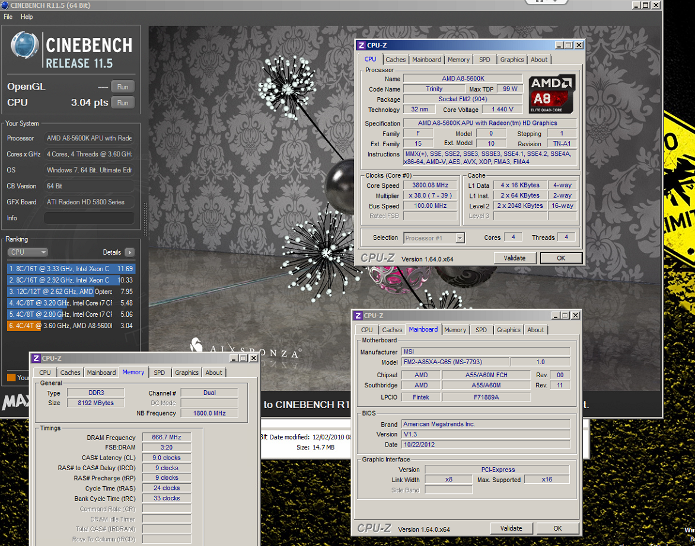Screen dimensions: 695x546
Task: Click the CPU-Z title icon of the Mainboard window
Action: pos(358,316)
